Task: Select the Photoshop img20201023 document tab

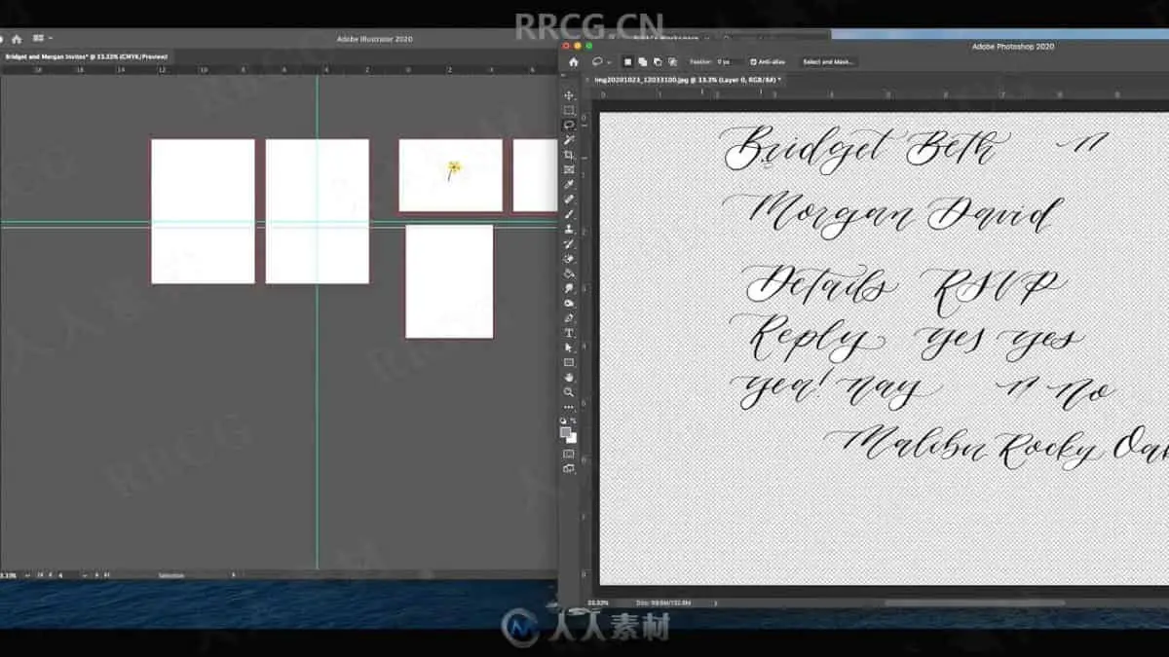Action: click(687, 79)
